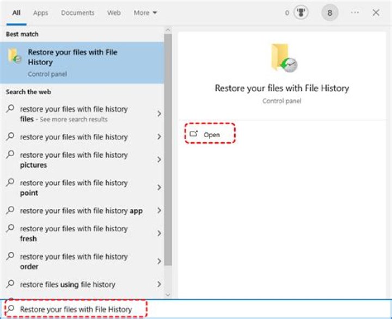Click the File History folder icon in Best match
Viewport: 392px width, 319px height.
click(15, 57)
